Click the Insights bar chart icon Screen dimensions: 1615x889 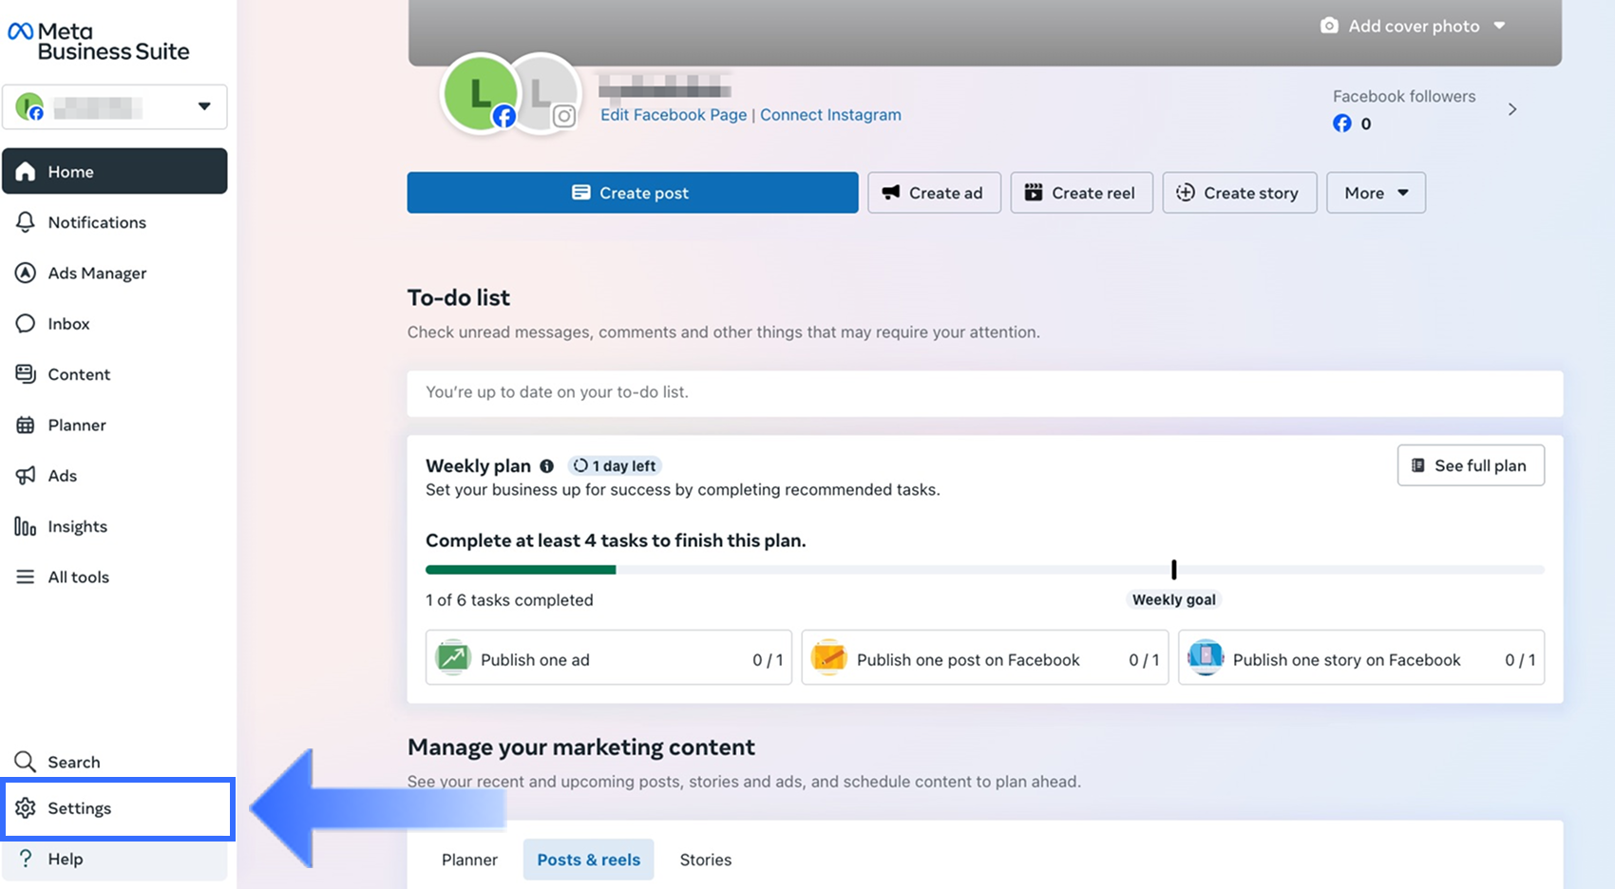tap(26, 526)
